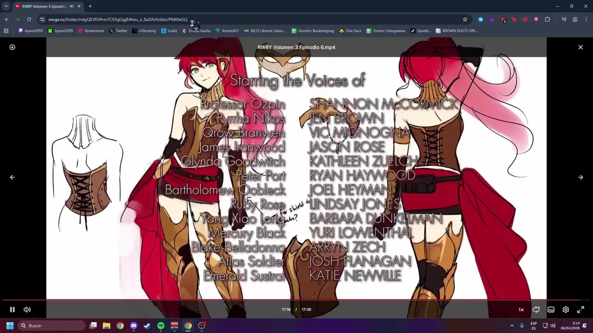The image size is (593, 333).
Task: Click the red video progress bar
Action: [x=296, y=300]
